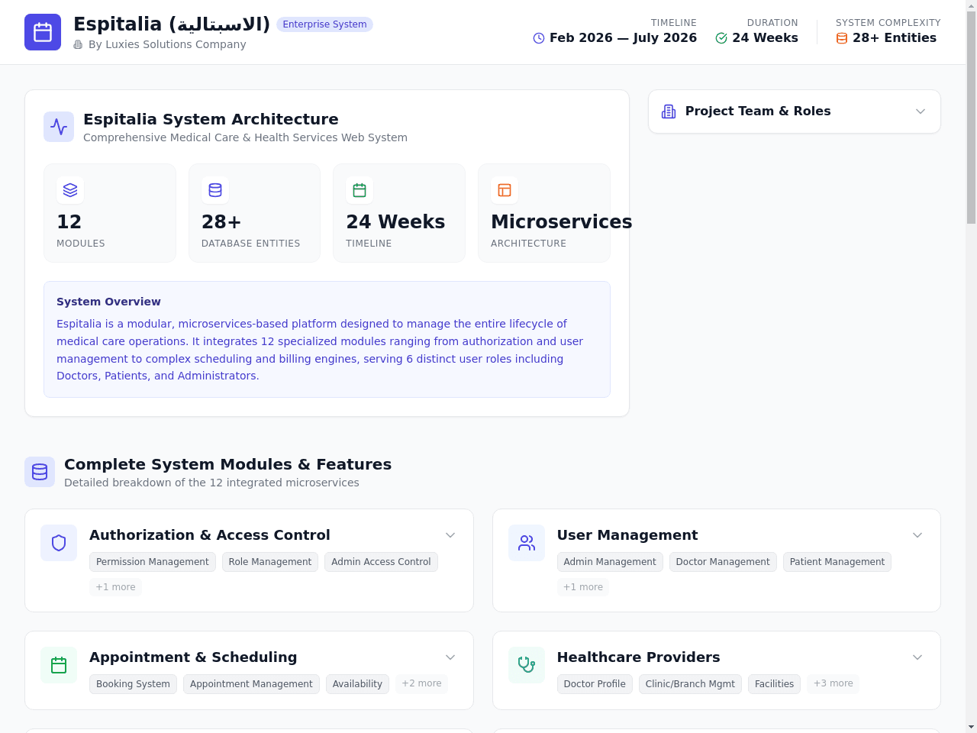Click the check-circle icon beside 24 Weeks duration

click(x=721, y=38)
